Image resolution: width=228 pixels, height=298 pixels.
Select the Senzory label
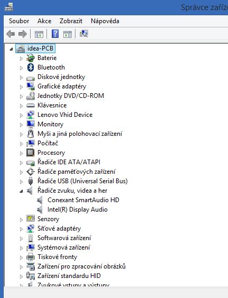49,219
